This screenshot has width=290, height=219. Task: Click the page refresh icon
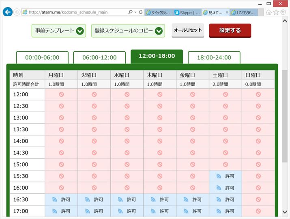click(140, 12)
